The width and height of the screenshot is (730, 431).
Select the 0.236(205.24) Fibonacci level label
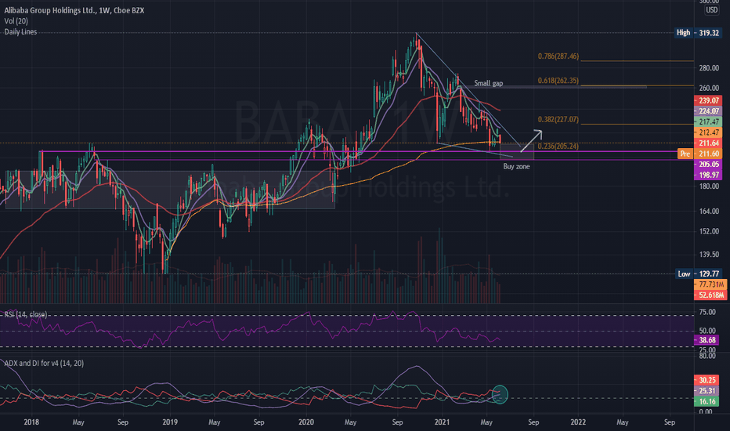click(x=558, y=146)
